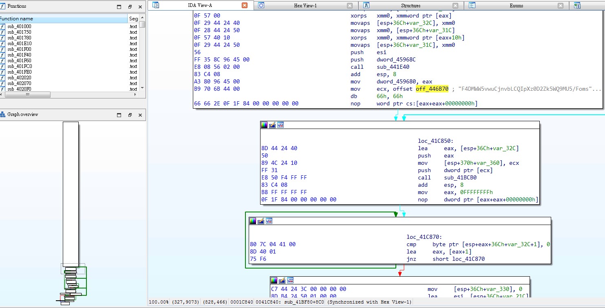Image resolution: width=605 pixels, height=308 pixels.
Task: Click node color icon in loc_41C850 block
Action: (264, 125)
